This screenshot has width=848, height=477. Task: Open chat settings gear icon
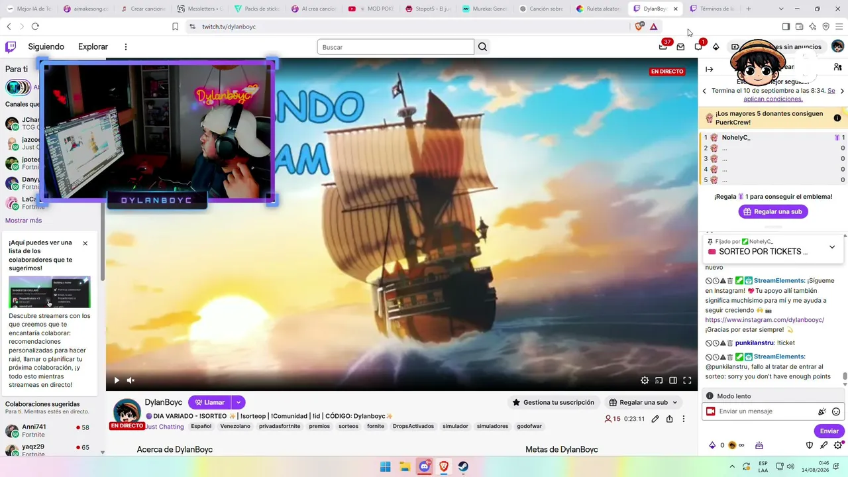pos(838,445)
